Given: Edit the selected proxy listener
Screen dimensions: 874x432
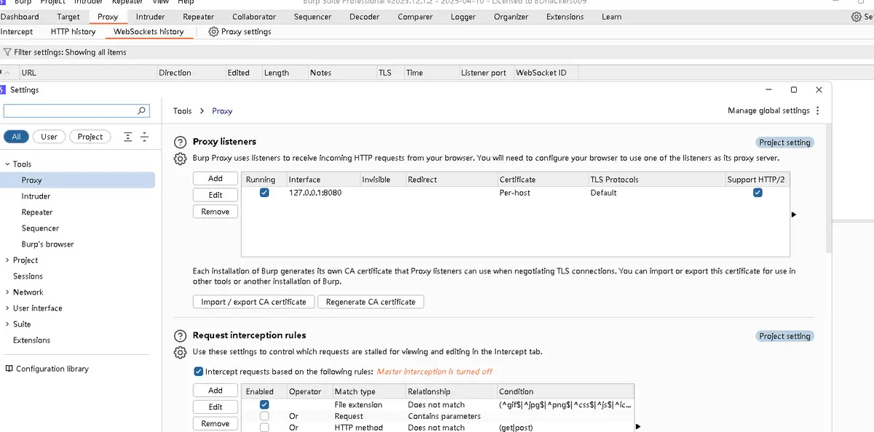Looking at the screenshot, I should point(216,195).
